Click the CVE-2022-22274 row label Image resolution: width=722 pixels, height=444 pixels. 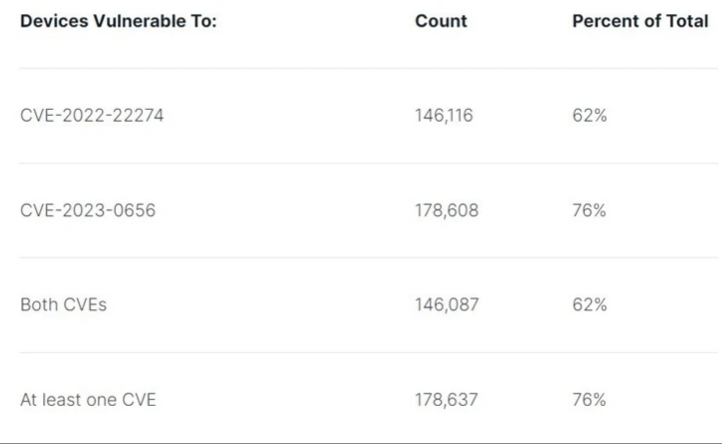tap(92, 115)
